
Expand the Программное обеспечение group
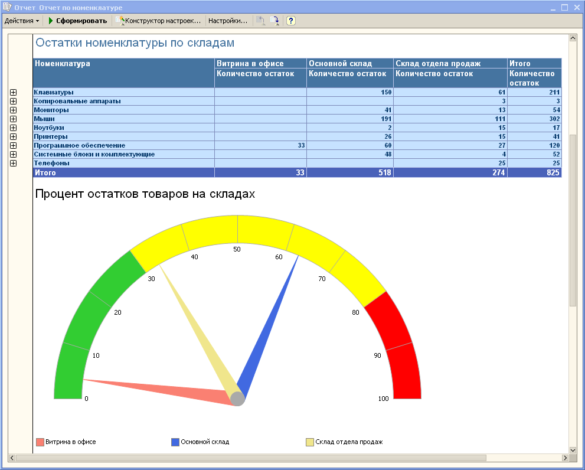pos(14,146)
